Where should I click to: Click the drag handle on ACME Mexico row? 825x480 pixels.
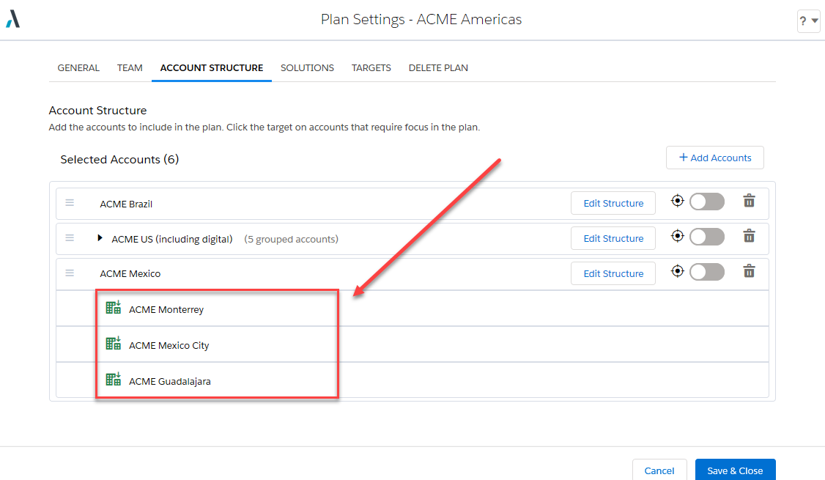[x=70, y=273]
